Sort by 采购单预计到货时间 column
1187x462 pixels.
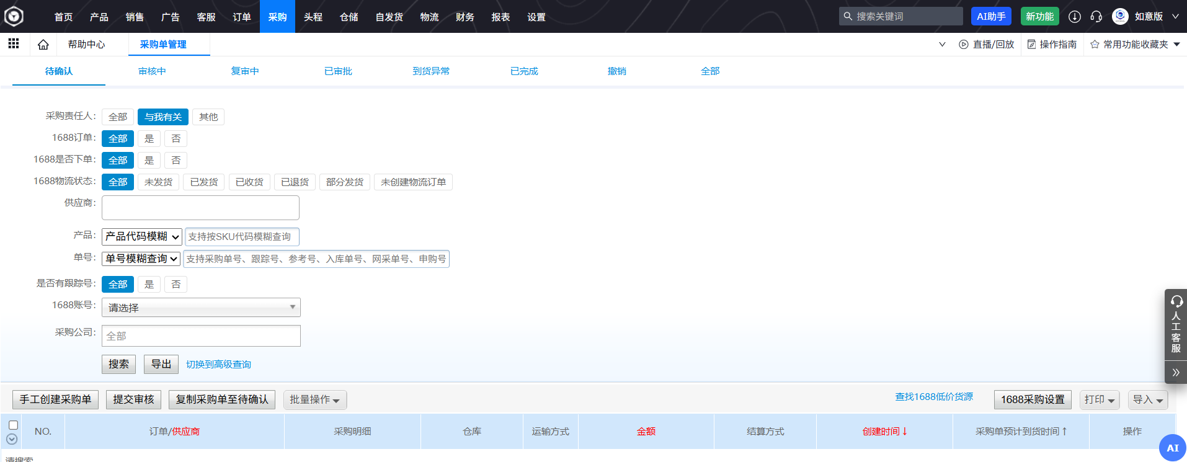tap(1021, 431)
